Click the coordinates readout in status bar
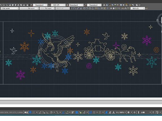This screenshot has width=162, height=121. (12, 112)
